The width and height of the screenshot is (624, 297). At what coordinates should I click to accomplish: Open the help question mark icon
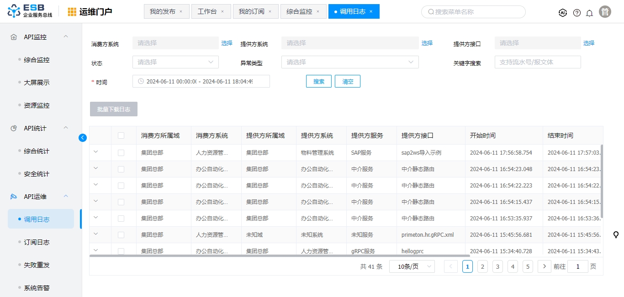click(x=576, y=13)
